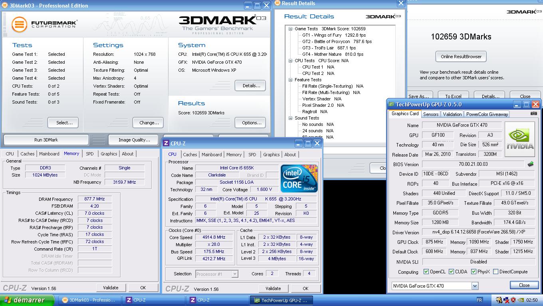Click the To Excel button
543x306 pixels.
point(453,96)
